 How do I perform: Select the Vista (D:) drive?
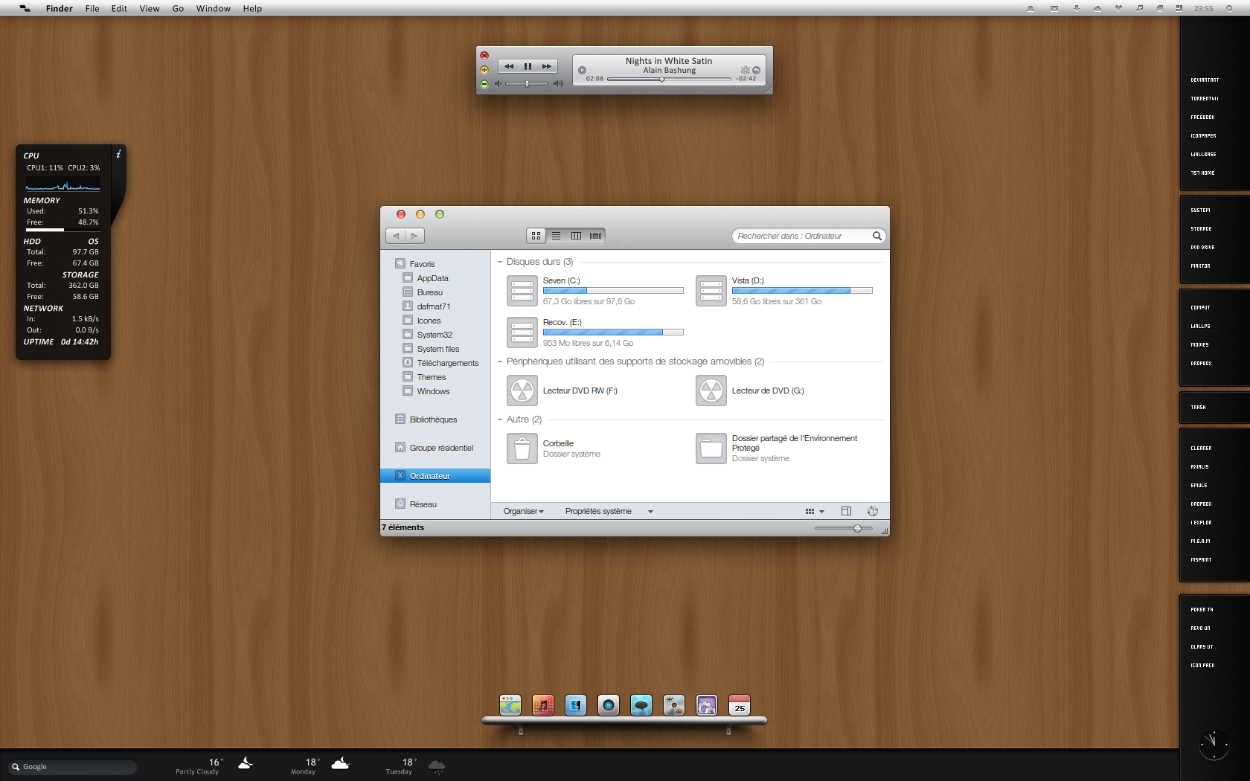[784, 291]
